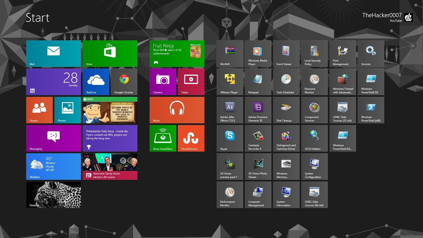The height and width of the screenshot is (238, 423).
Task: Open the Video tile
Action: click(x=191, y=82)
